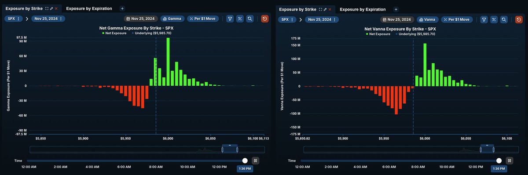Image resolution: width=528 pixels, height=175 pixels.
Task: Click the percent toggle icon in the Gamma panel
Action: coord(240,19)
